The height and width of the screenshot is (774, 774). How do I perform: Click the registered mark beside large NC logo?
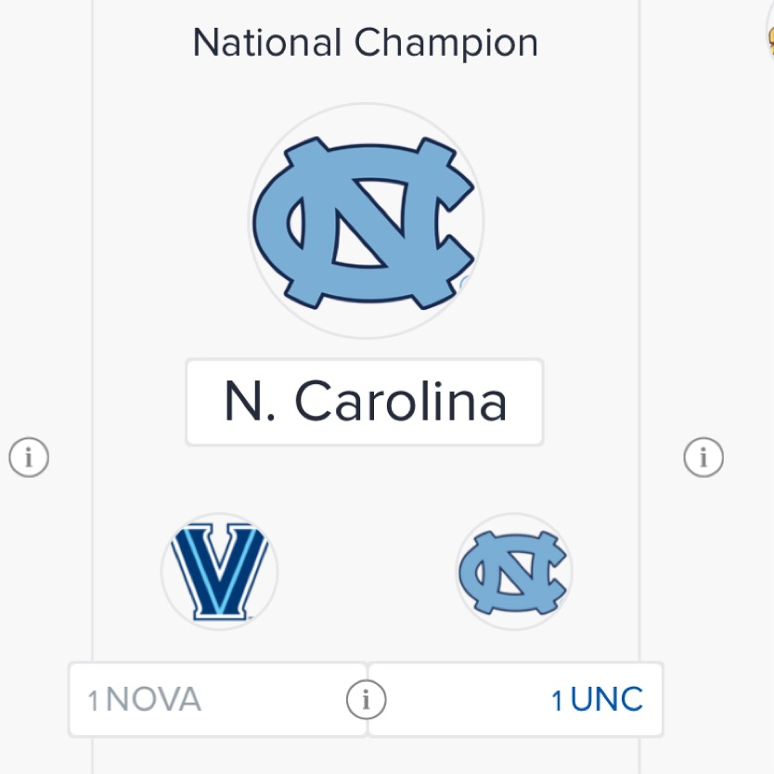(x=465, y=283)
